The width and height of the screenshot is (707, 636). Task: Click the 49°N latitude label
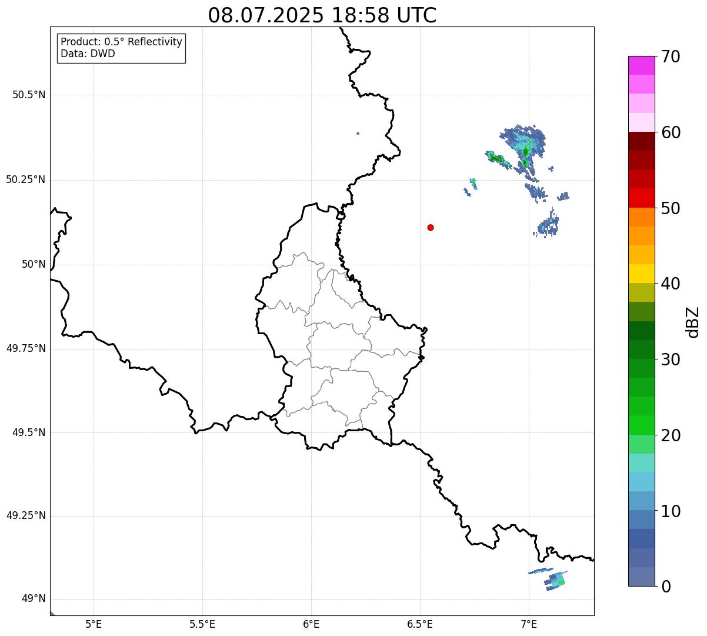point(34,599)
